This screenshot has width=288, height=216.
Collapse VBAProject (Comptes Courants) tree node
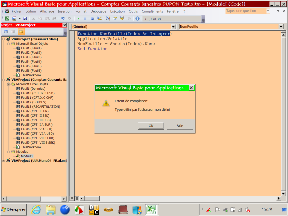3,80
